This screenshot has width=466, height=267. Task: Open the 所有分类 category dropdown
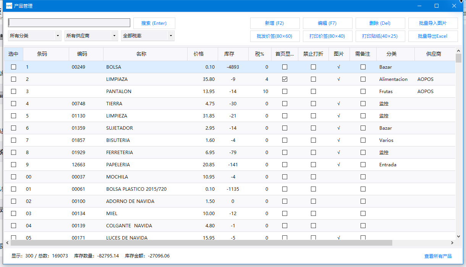point(35,36)
